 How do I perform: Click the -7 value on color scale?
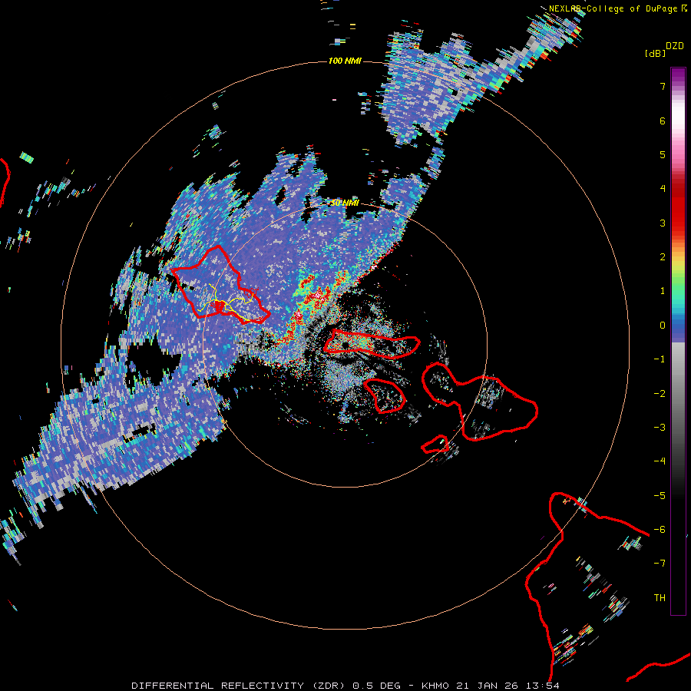pyautogui.click(x=660, y=563)
